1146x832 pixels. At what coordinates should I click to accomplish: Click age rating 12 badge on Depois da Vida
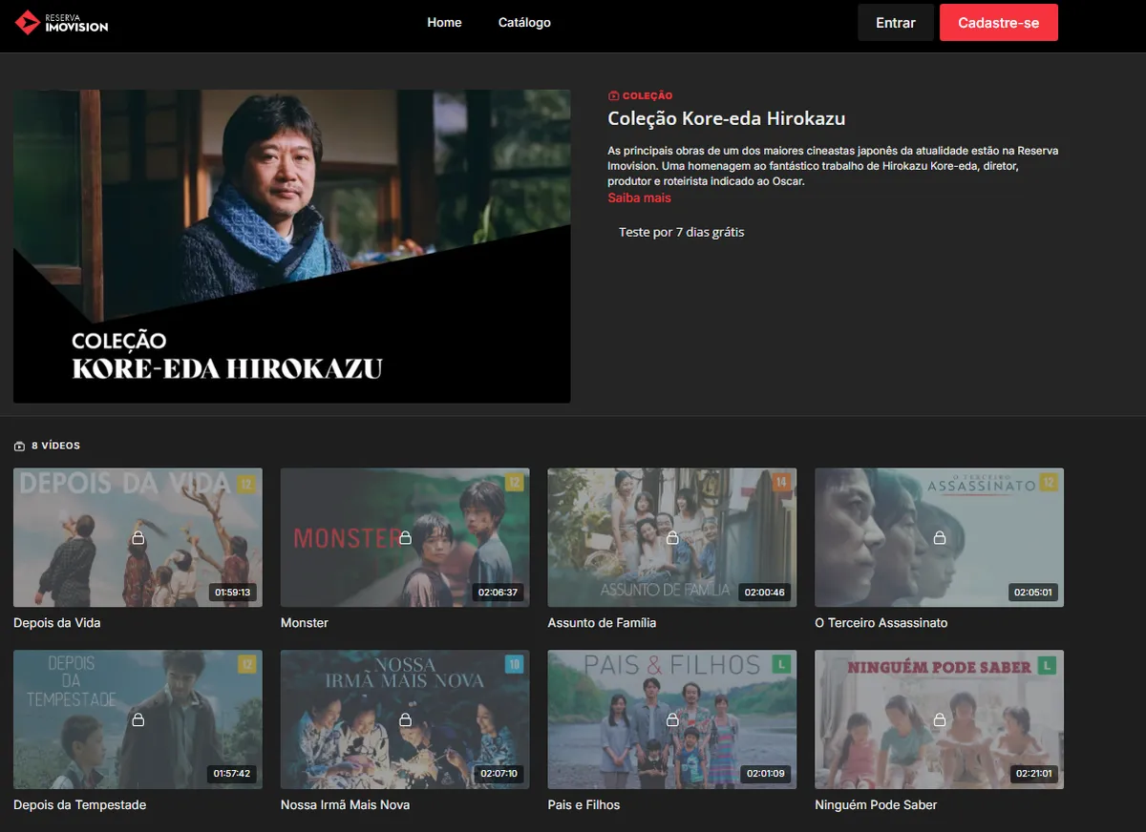(247, 484)
